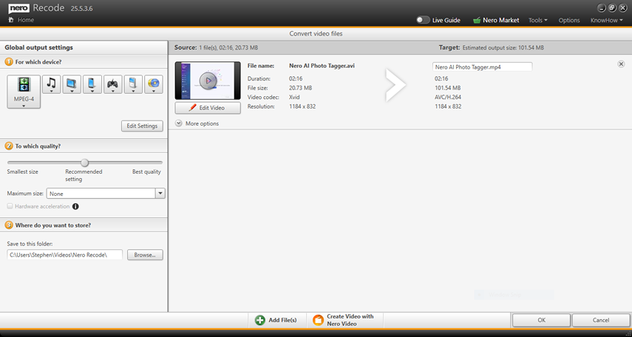This screenshot has width=632, height=337.
Task: Minimize the Nero Recode window
Action: [602, 7]
